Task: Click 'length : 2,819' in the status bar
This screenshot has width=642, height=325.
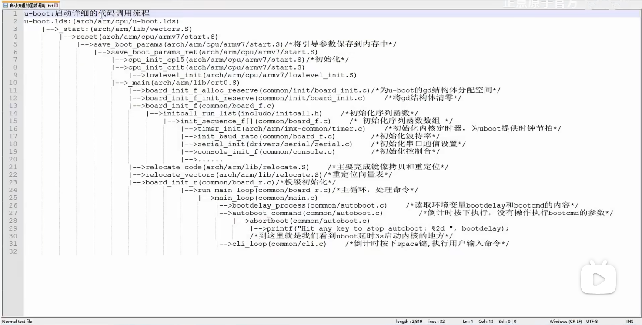Action: tap(409, 322)
